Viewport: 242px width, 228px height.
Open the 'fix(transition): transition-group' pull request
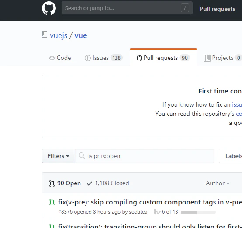coord(150,226)
